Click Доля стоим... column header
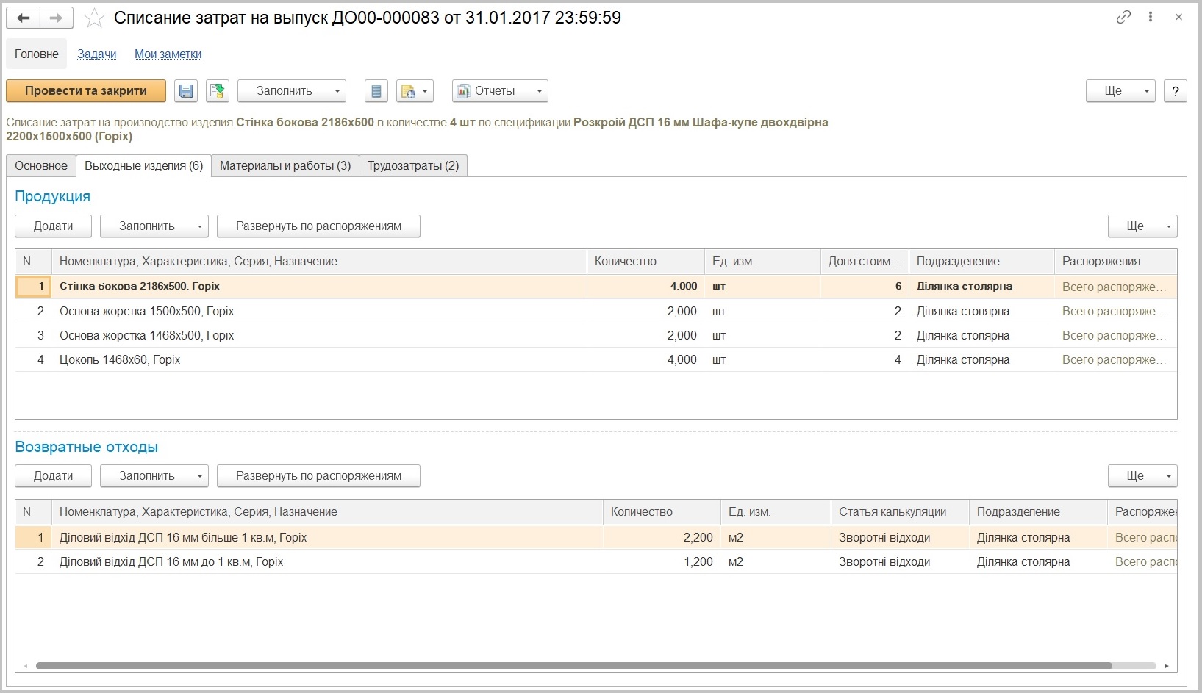This screenshot has width=1202, height=693. pyautogui.click(x=865, y=262)
